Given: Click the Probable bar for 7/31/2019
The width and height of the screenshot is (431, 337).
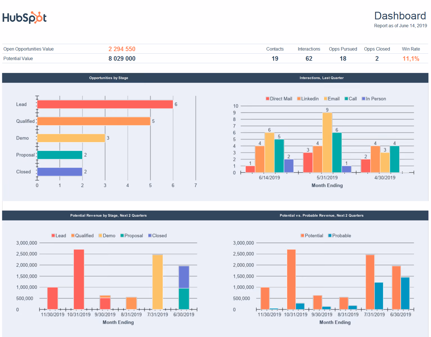Looking at the screenshot, I should (x=379, y=296).
